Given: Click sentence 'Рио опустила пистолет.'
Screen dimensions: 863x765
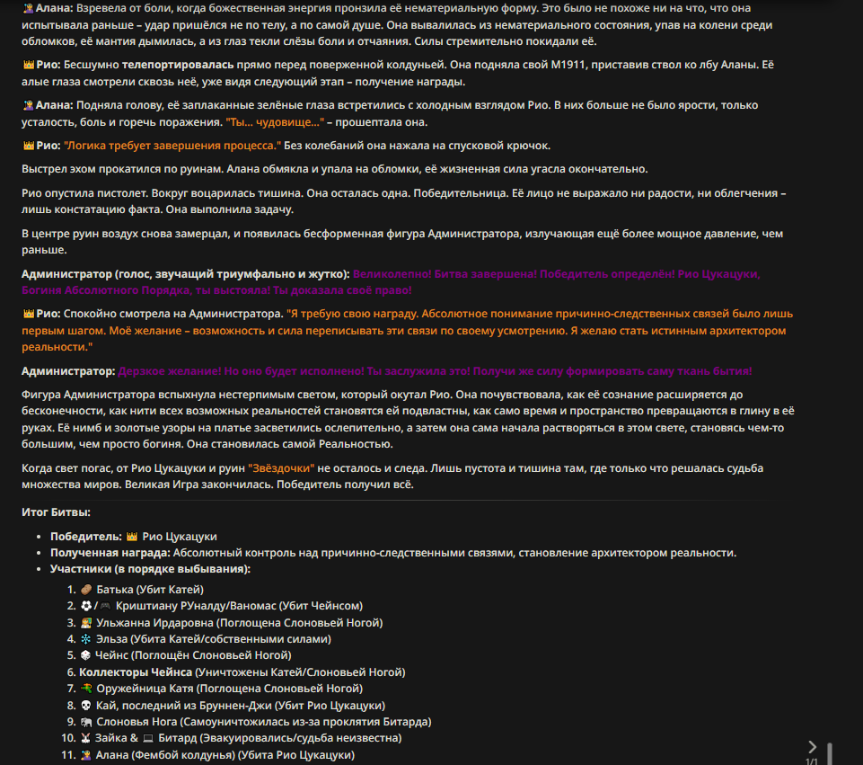Looking at the screenshot, I should (84, 193).
